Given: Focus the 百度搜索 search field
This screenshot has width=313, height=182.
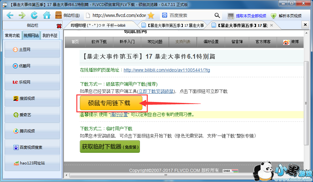Looking at the screenshot, I should tap(191, 15).
